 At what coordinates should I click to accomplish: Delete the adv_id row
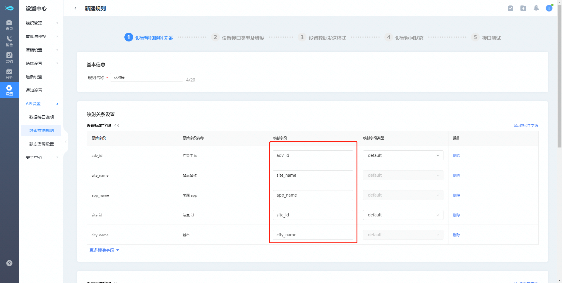456,156
